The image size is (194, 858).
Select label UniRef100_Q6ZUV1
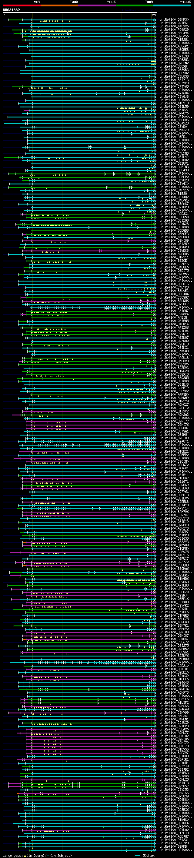pyautogui.click(x=174, y=163)
